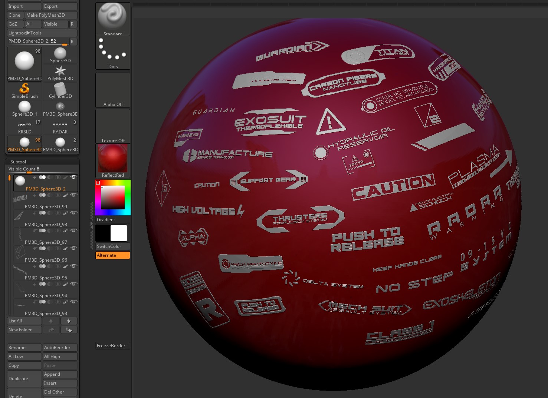Select the PM3D_Sphere3D_96 subtool

click(x=46, y=255)
